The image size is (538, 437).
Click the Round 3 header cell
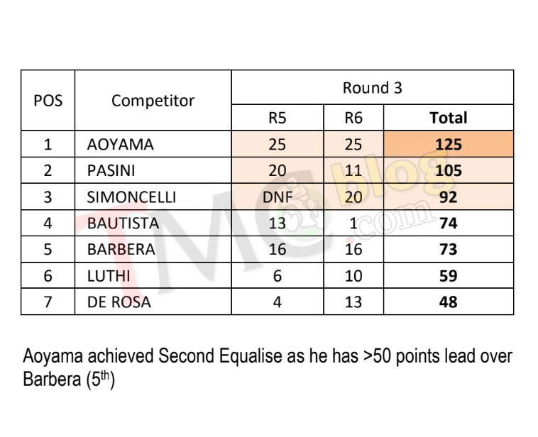click(x=373, y=87)
